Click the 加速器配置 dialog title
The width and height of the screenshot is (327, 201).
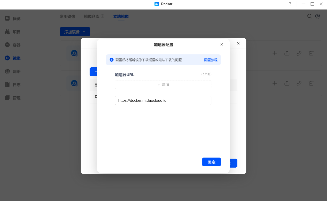[163, 44]
